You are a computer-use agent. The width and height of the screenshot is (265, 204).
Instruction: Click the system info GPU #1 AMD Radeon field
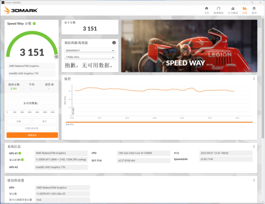pyautogui.click(x=61, y=153)
